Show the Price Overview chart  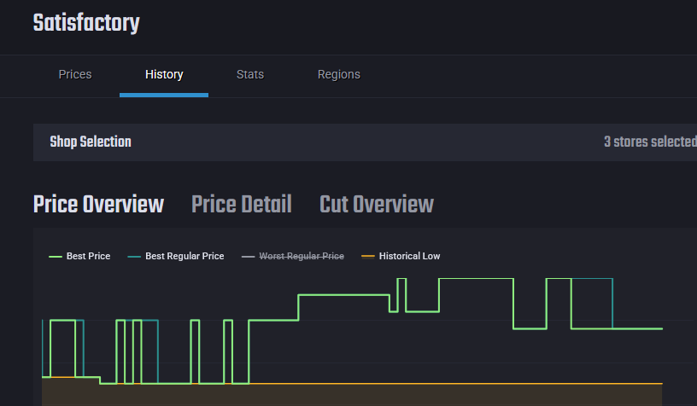[99, 205]
